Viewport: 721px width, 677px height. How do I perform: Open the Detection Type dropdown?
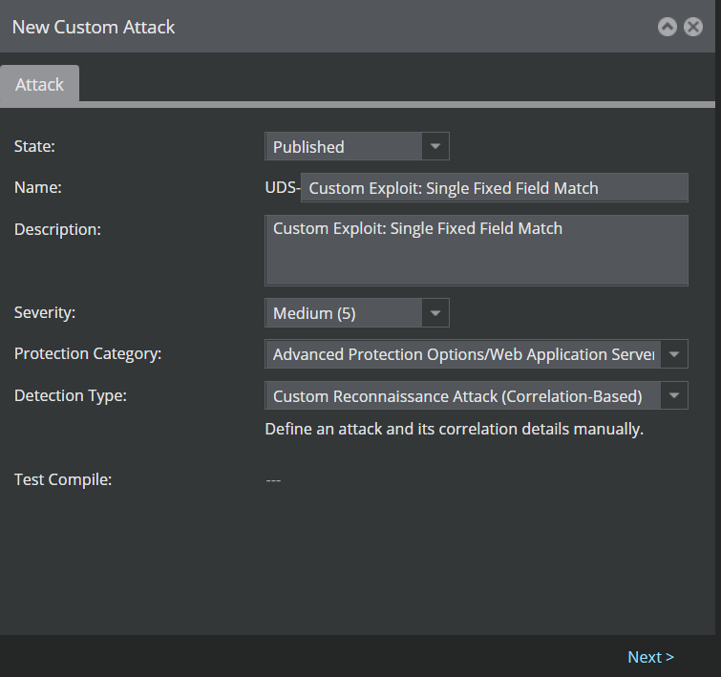477,395
